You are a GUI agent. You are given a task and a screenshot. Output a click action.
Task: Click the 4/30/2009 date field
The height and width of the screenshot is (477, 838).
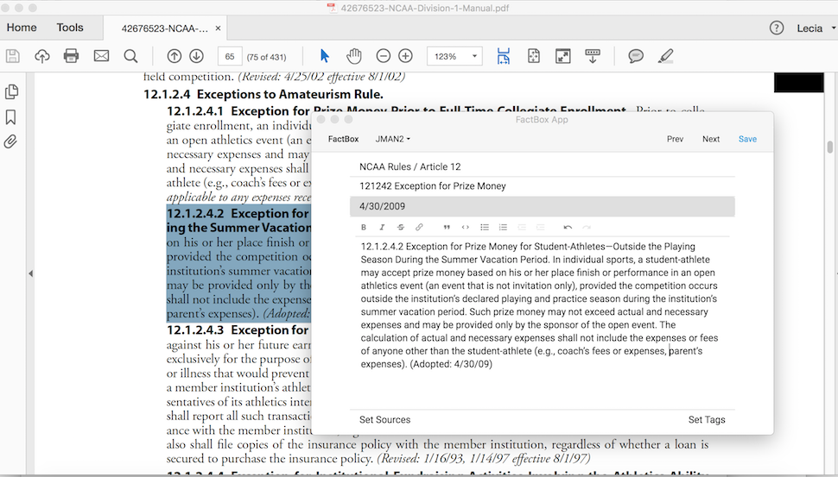tap(543, 206)
